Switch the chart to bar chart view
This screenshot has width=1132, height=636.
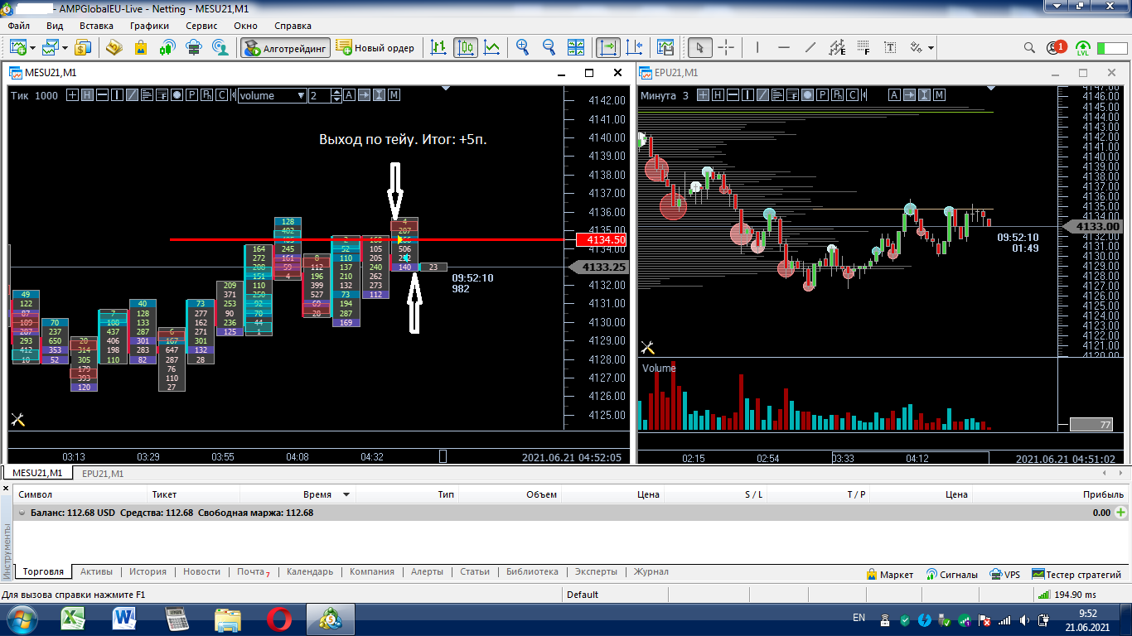[439, 47]
